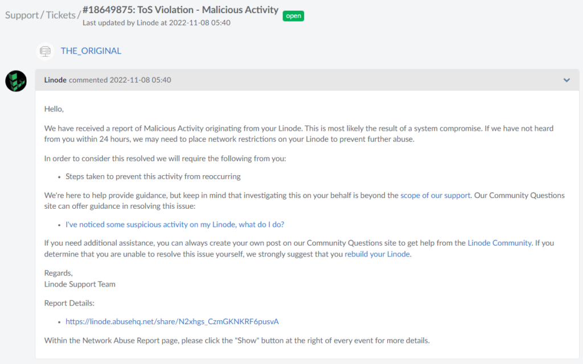The image size is (583, 364).
Task: Click 'In order to consider this resolved' sentence
Action: 165,159
